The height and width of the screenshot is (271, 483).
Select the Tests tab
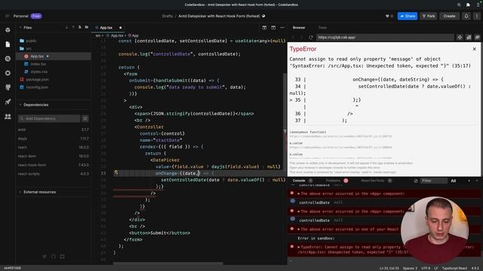(322, 28)
